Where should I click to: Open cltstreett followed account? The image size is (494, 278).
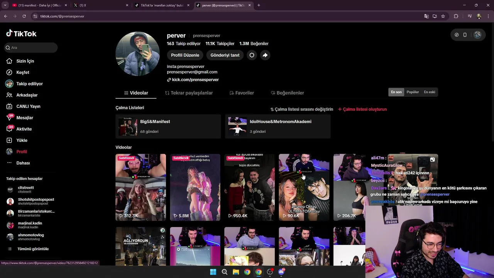point(26,190)
